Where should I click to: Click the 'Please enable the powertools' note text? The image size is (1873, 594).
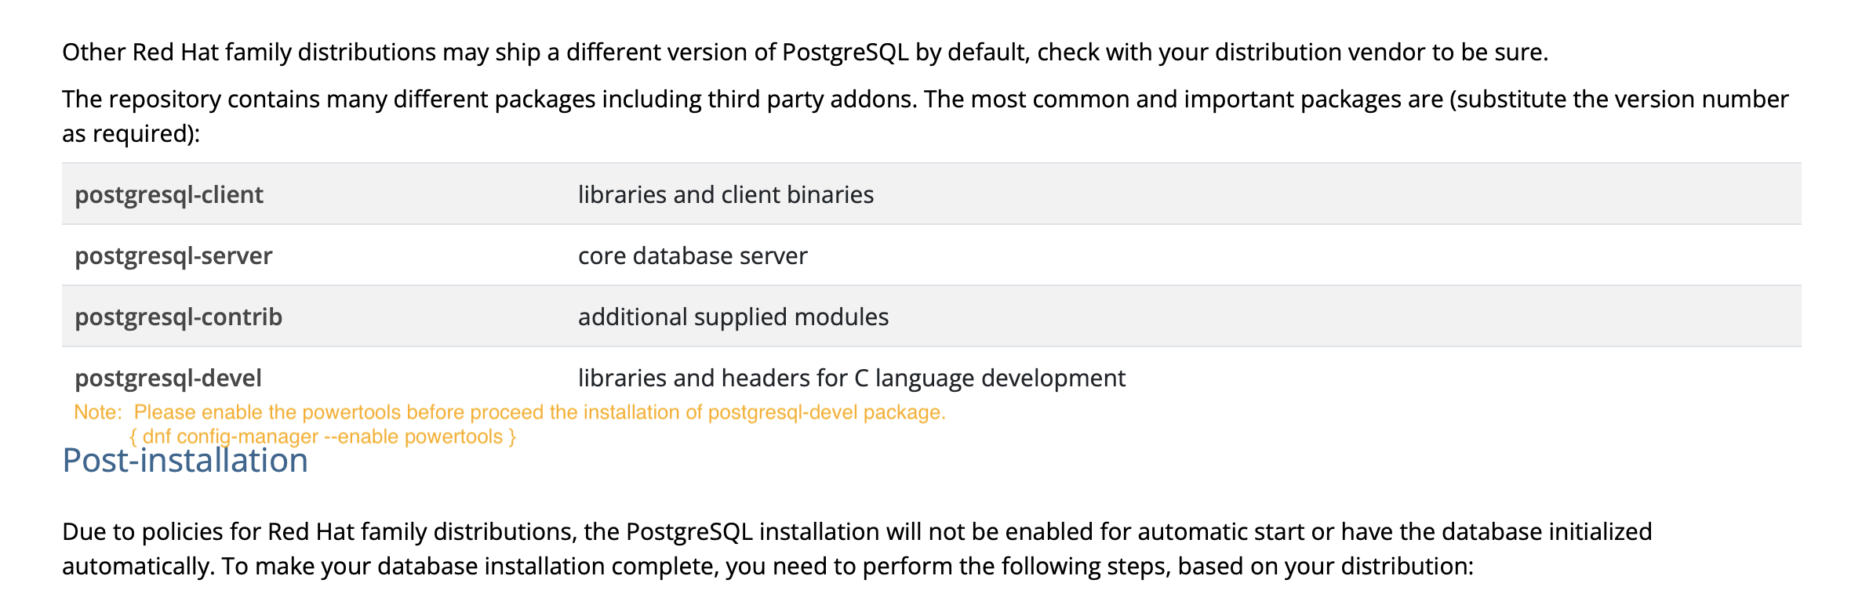[x=540, y=412]
